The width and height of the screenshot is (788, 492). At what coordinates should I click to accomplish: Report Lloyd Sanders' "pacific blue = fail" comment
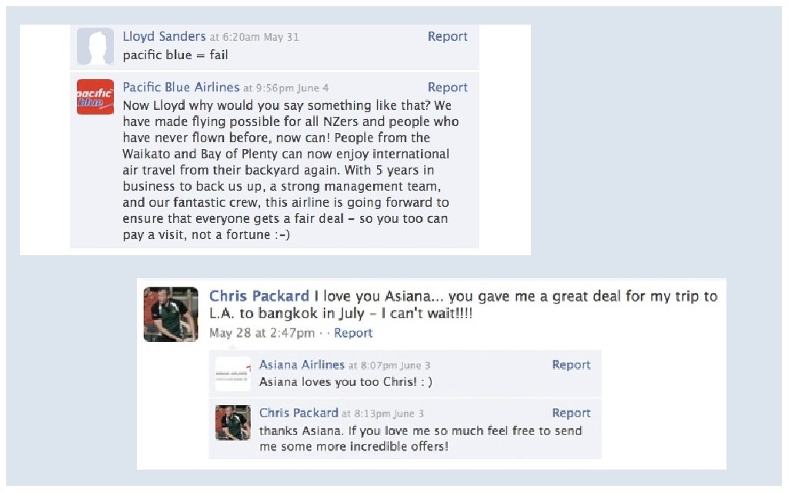(x=447, y=36)
